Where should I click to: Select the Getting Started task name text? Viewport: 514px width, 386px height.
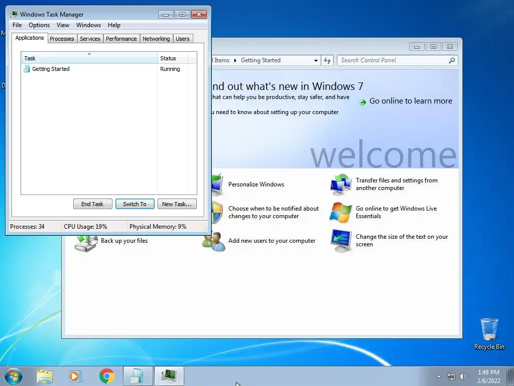click(x=51, y=69)
